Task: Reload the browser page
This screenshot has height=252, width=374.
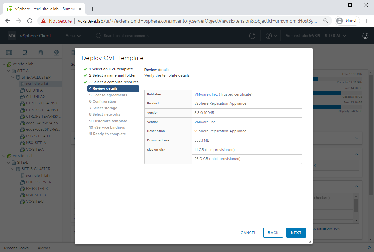Action: tap(30, 21)
